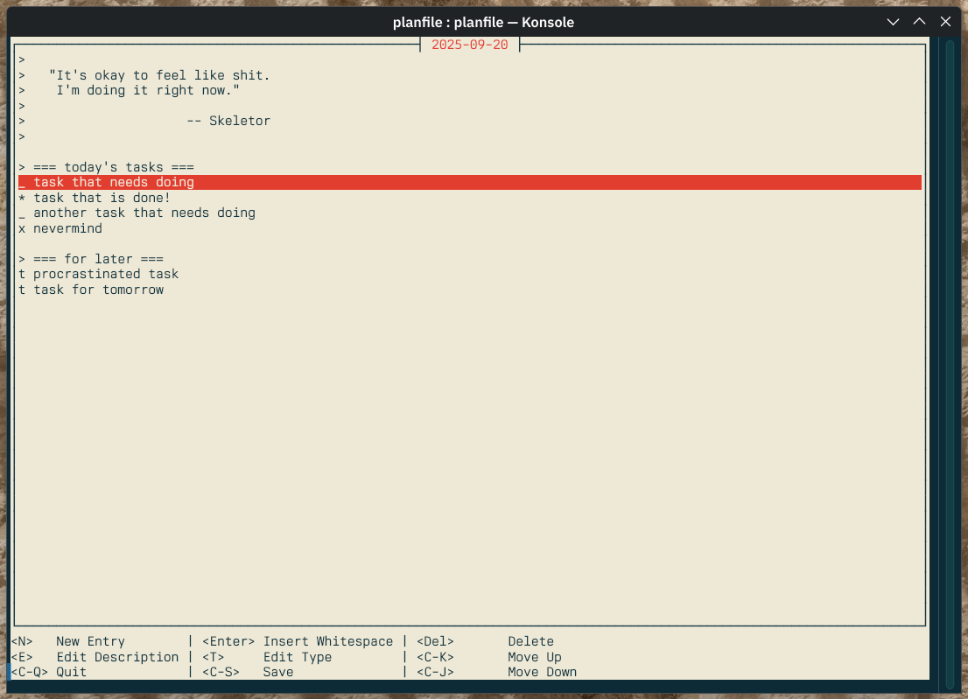This screenshot has width=968, height=699.
Task: Select the 'task that is done!' entry
Action: pos(102,198)
